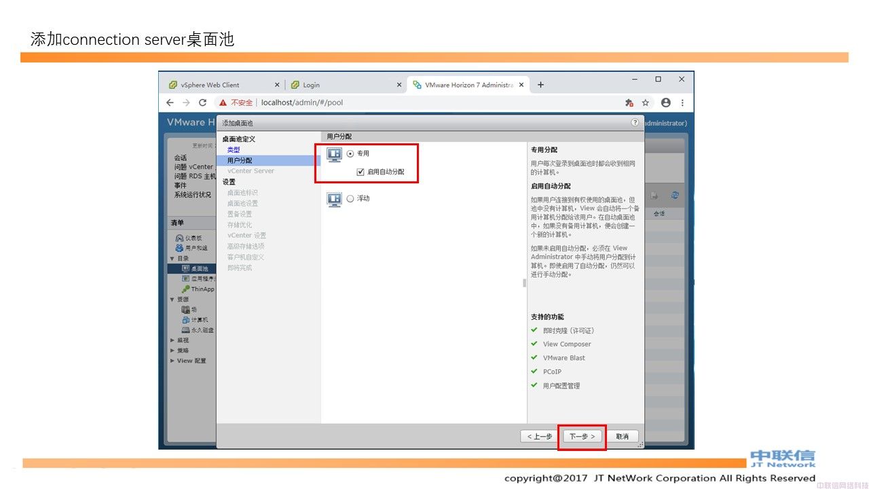Click the 不安全 security warning icon
869x489 pixels.
click(223, 103)
